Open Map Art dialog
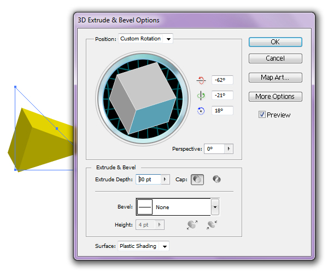328x273 pixels. coord(276,78)
